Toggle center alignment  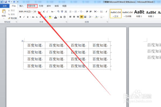click(x=74, y=17)
